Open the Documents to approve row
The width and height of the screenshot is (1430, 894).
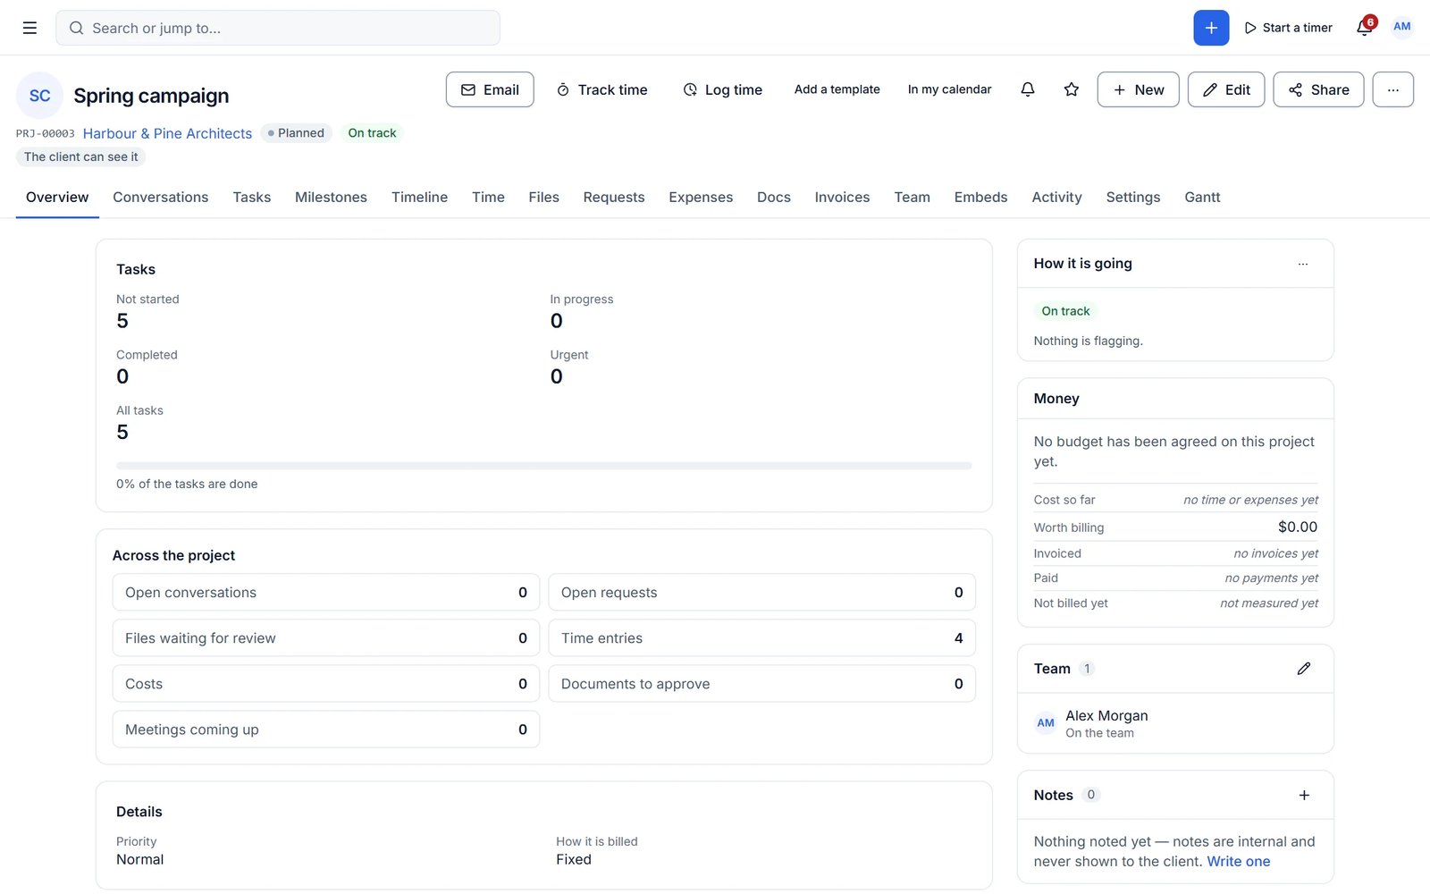(x=762, y=684)
